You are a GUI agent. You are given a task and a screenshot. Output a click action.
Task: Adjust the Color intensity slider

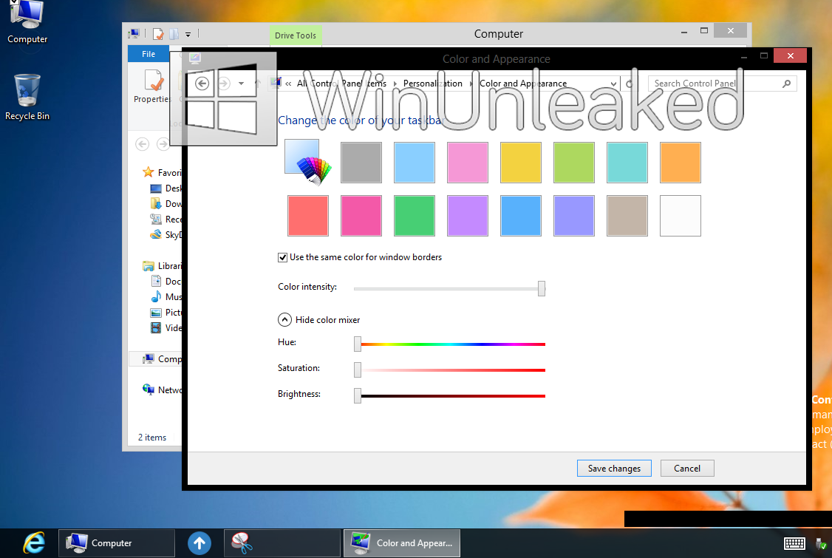point(542,288)
